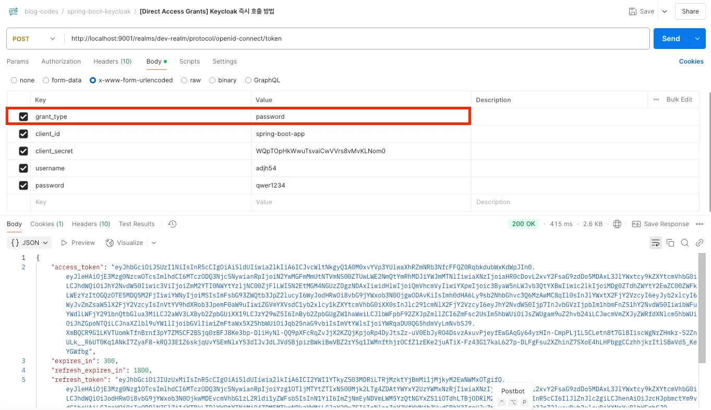Click the response pane vertical scrollbar
This screenshot has width=711, height=410.
(x=703, y=307)
